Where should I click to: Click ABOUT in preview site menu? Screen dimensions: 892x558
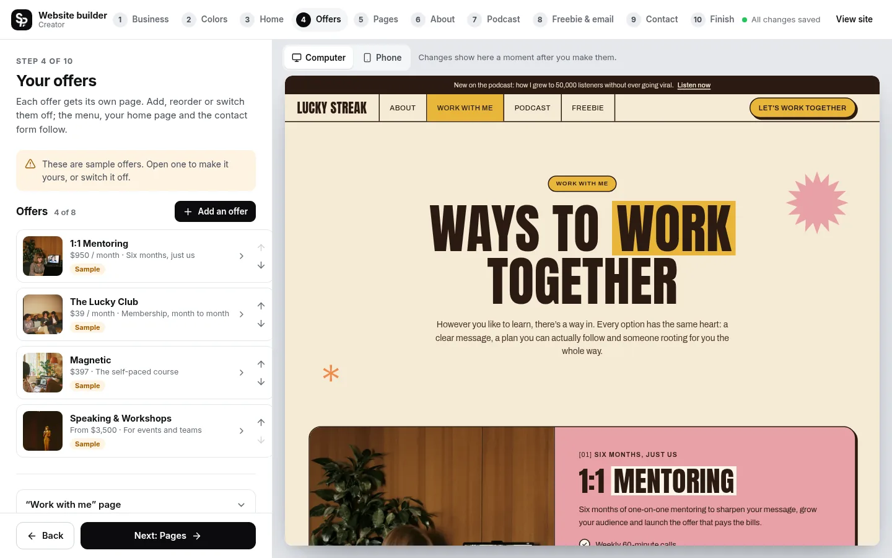click(x=403, y=108)
